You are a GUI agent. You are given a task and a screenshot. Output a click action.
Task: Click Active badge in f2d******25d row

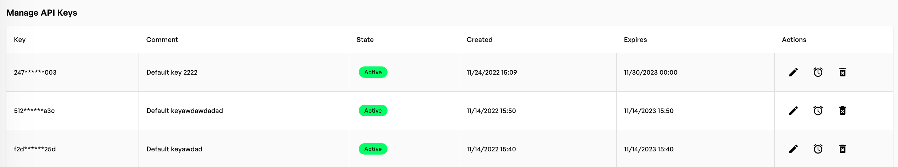[x=373, y=149]
